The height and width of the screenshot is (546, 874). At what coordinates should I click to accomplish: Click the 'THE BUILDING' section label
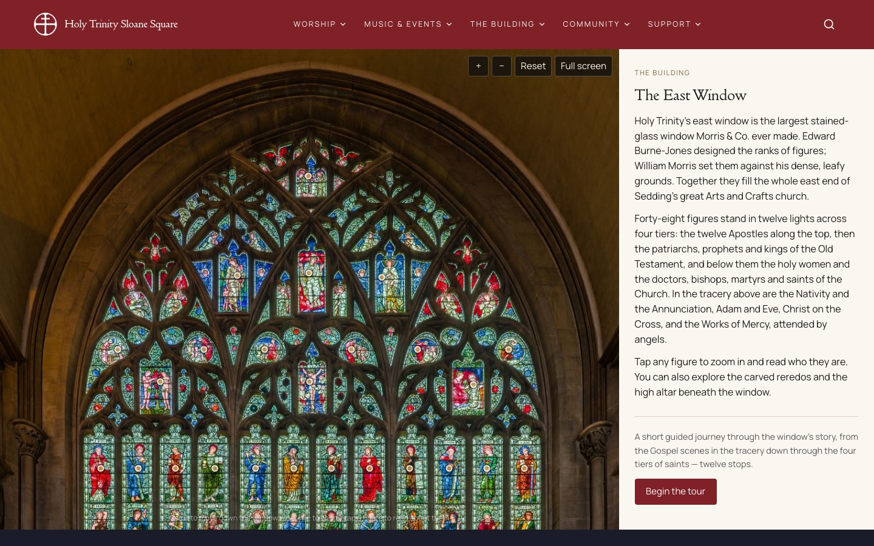tap(662, 73)
